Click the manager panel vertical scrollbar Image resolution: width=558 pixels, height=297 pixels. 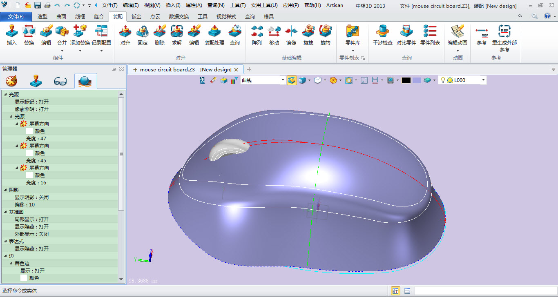coord(121,153)
